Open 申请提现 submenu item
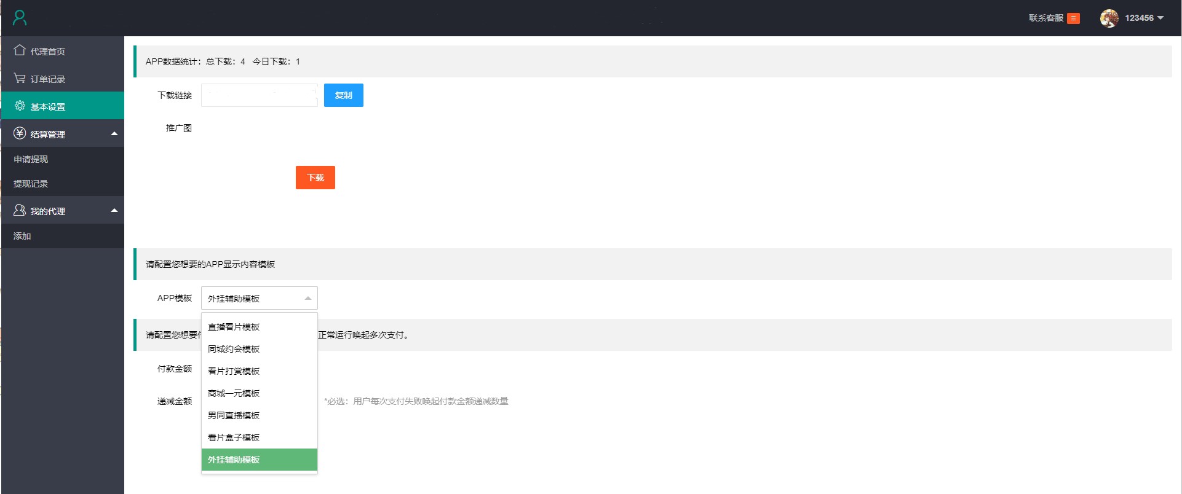The width and height of the screenshot is (1182, 494). 63,159
